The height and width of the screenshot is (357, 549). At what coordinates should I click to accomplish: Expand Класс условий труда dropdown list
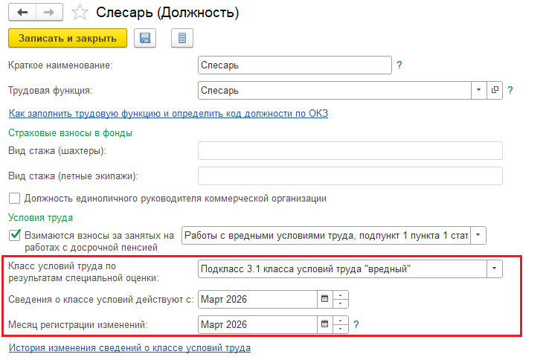click(494, 268)
